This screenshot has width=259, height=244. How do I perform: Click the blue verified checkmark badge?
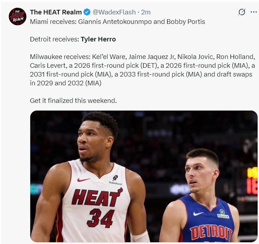click(x=87, y=12)
